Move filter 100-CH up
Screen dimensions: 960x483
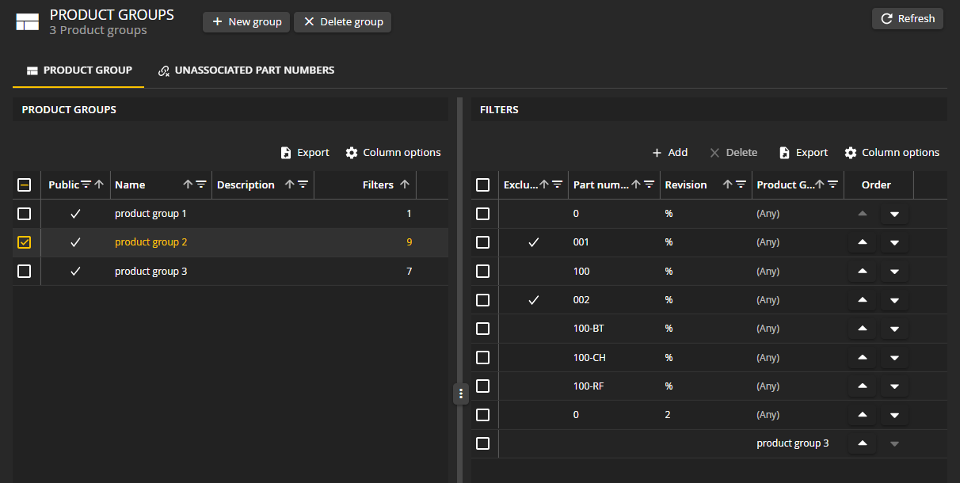coord(863,357)
